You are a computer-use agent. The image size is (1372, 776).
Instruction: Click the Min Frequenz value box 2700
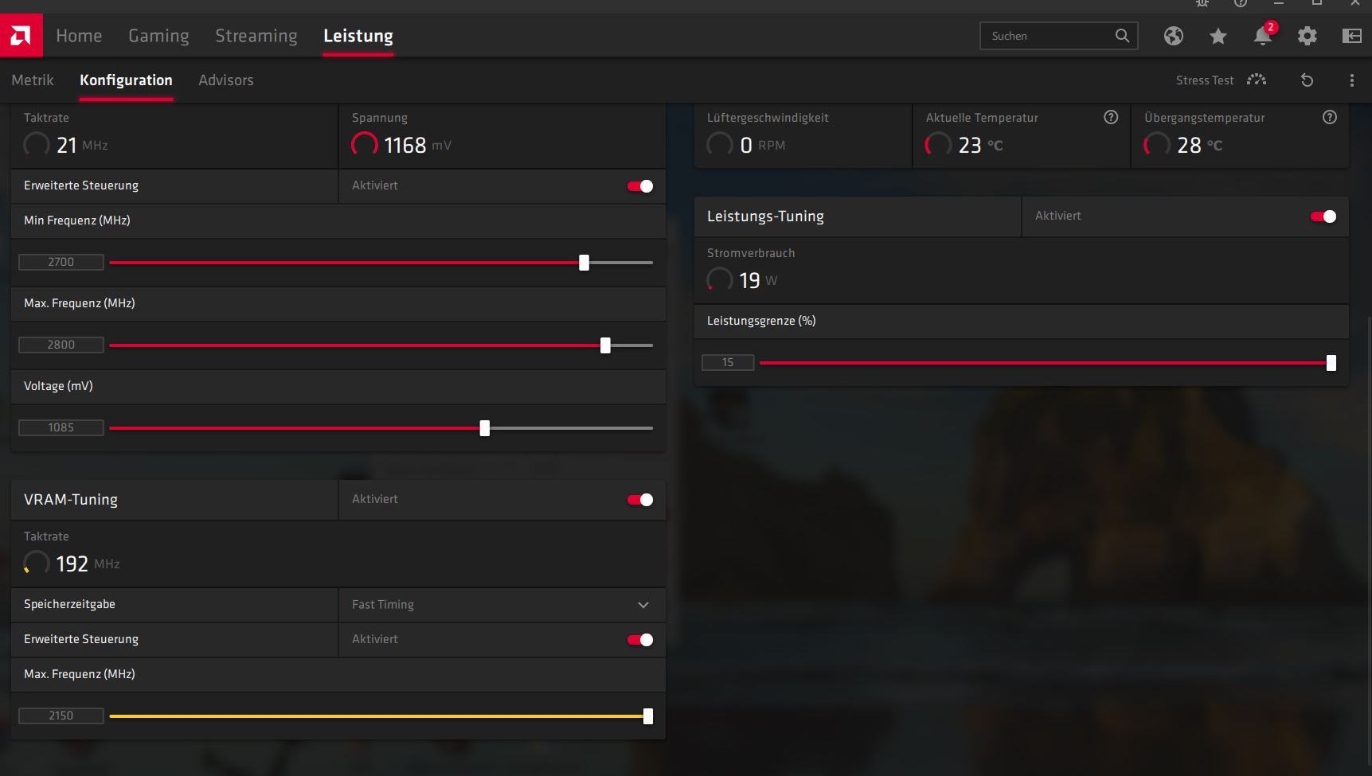click(x=61, y=262)
